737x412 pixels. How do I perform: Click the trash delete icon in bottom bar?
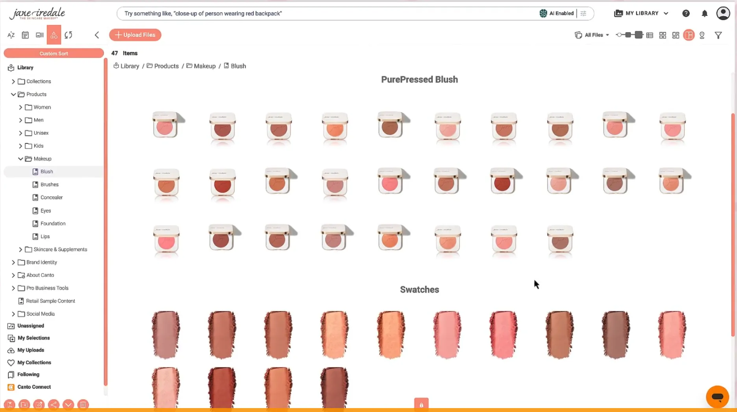(83, 405)
